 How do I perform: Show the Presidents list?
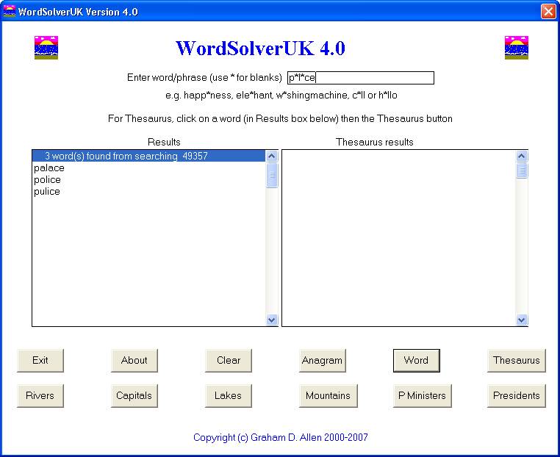click(x=517, y=396)
